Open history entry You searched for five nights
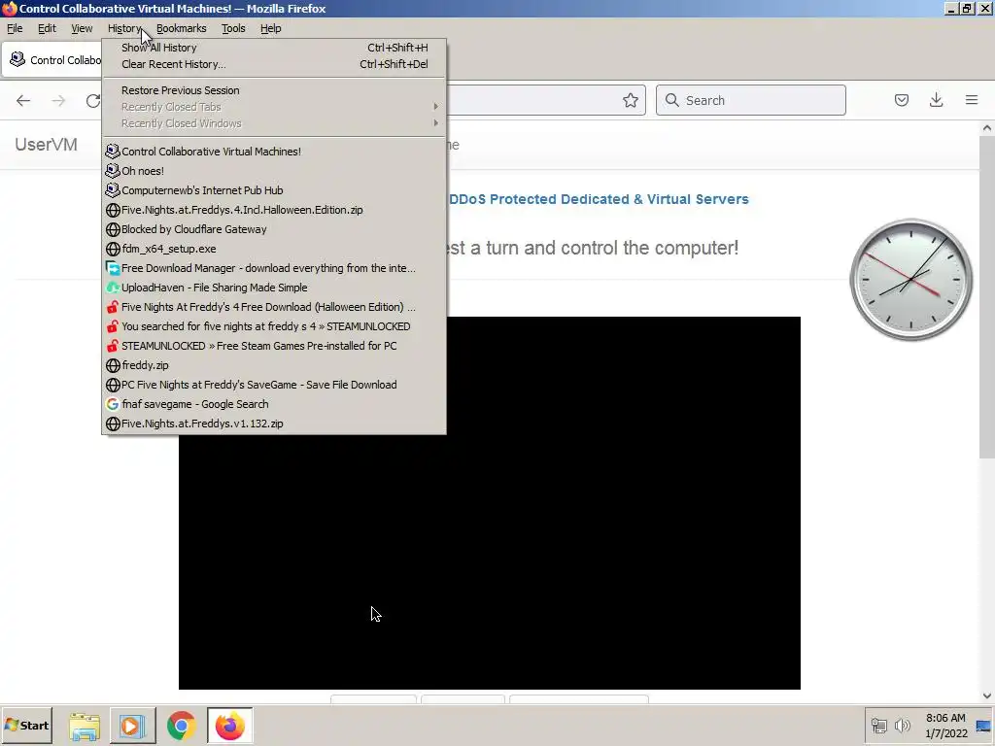Image resolution: width=995 pixels, height=746 pixels. (x=274, y=326)
